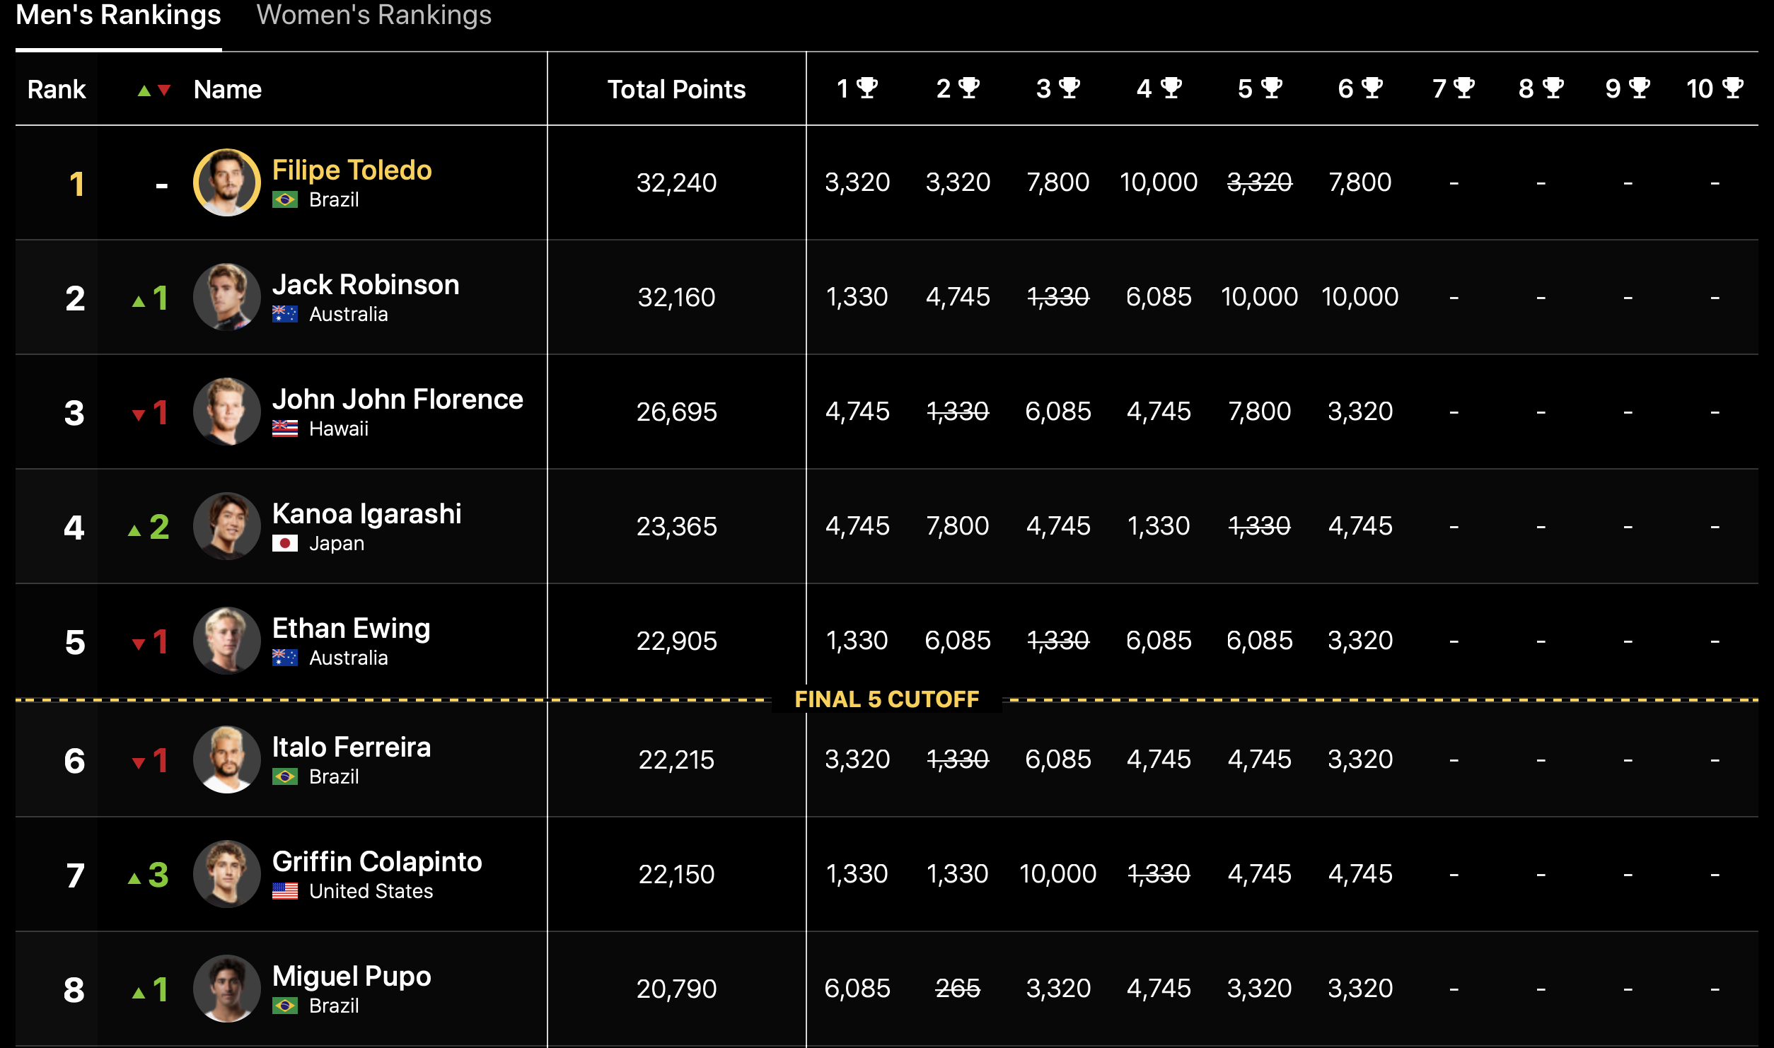Click the Brazil flag under Filipe Toledo
The width and height of the screenshot is (1774, 1048).
[x=285, y=200]
